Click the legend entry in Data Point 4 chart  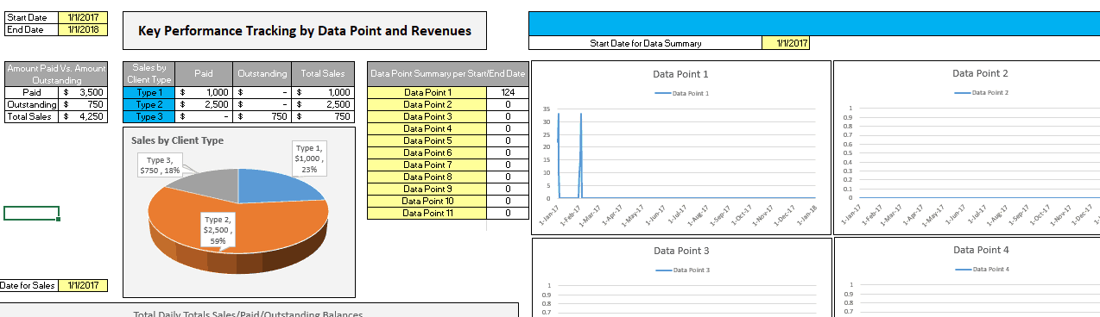coord(982,269)
